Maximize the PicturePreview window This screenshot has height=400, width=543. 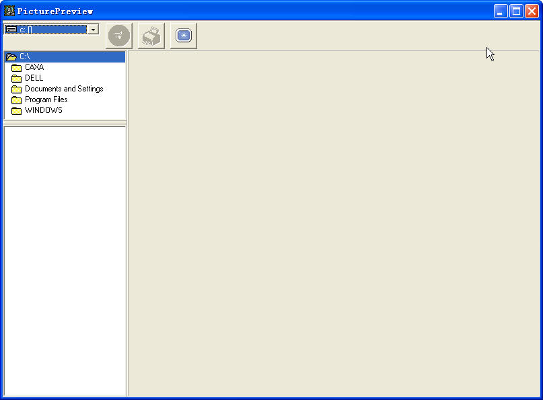(516, 11)
